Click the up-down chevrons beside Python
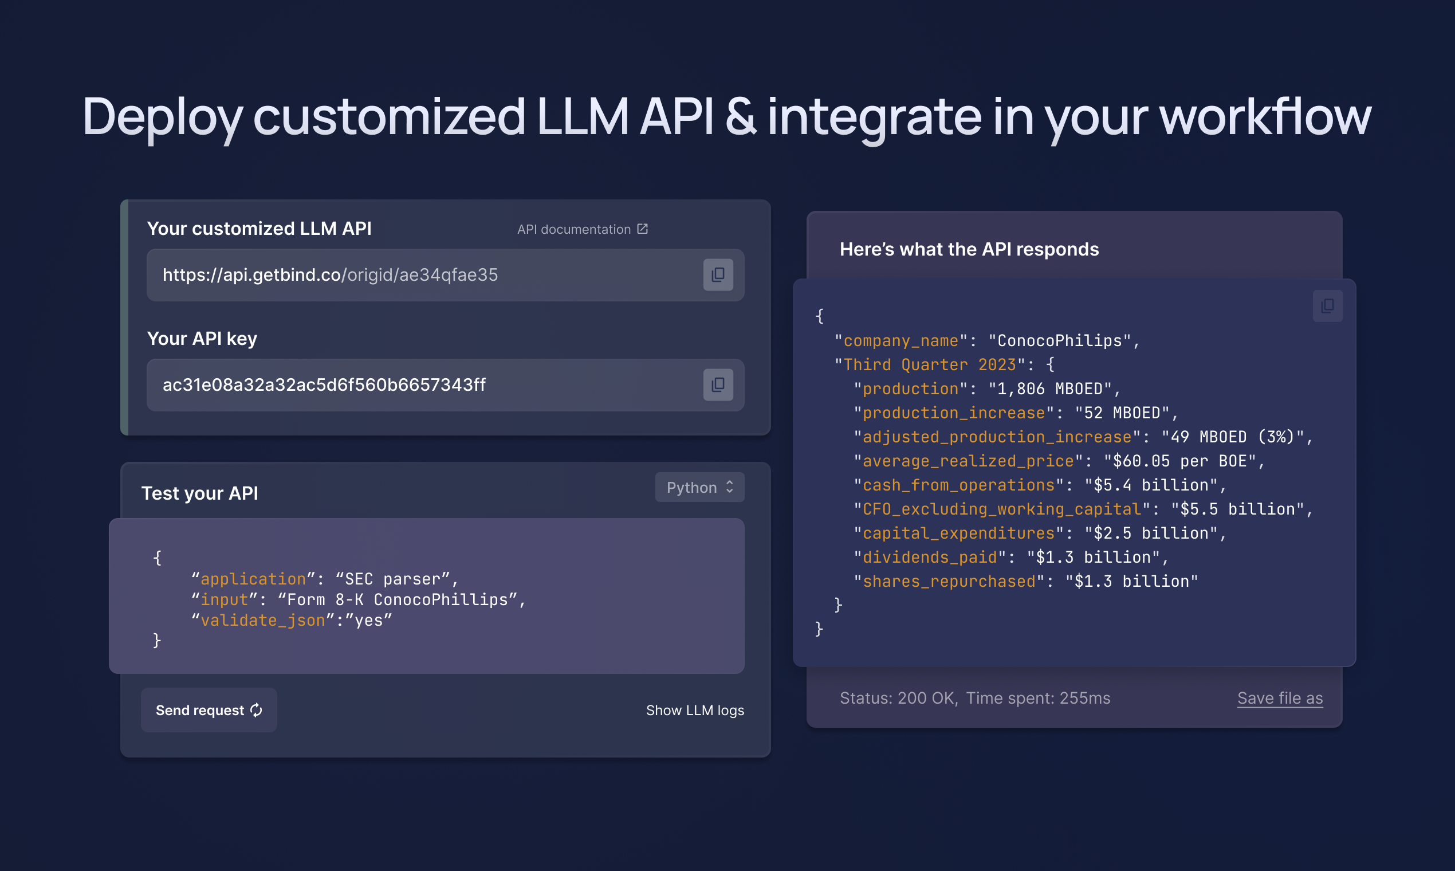Screen dimensions: 1455x871 pyautogui.click(x=729, y=487)
